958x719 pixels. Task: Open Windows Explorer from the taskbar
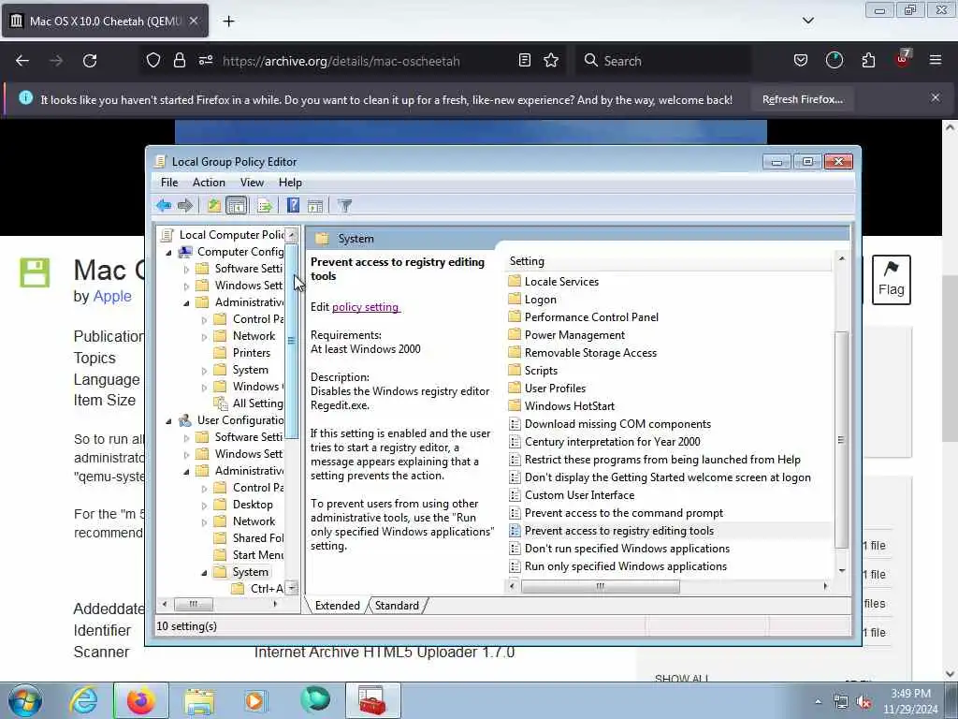click(199, 700)
